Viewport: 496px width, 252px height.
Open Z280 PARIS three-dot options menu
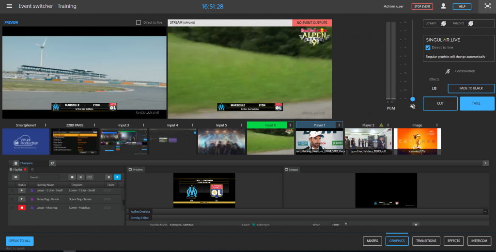point(94,125)
